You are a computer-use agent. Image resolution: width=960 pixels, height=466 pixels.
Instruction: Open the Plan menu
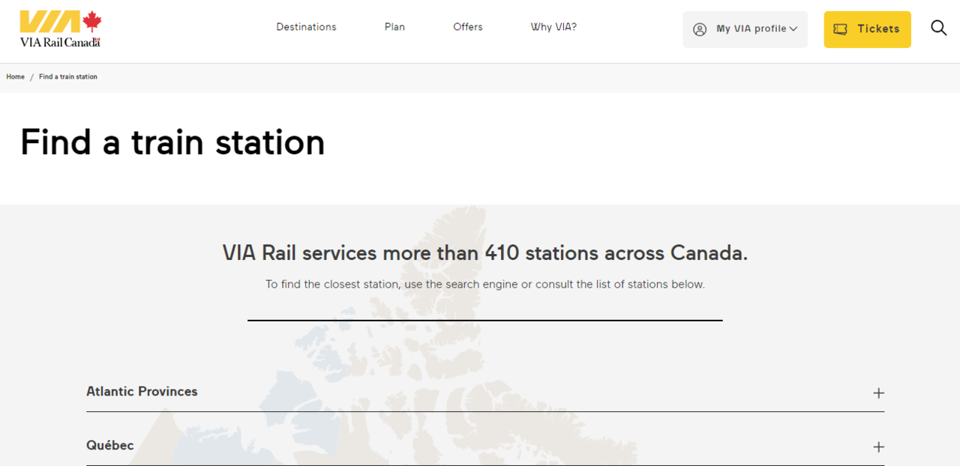pyautogui.click(x=394, y=27)
